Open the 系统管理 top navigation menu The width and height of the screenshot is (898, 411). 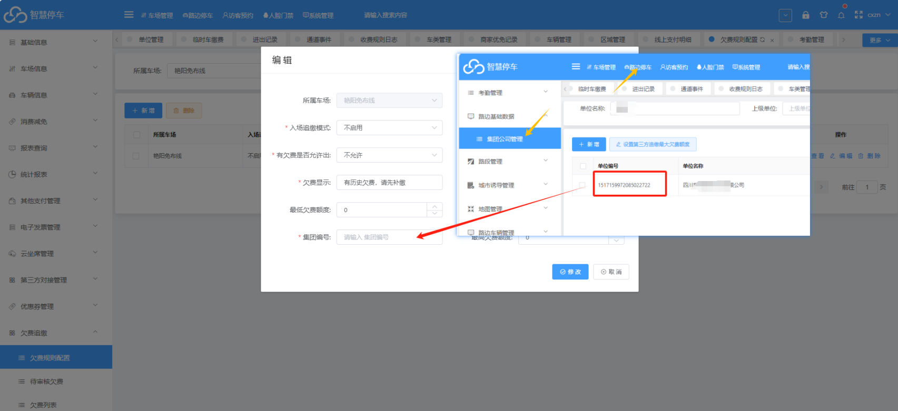tap(318, 15)
